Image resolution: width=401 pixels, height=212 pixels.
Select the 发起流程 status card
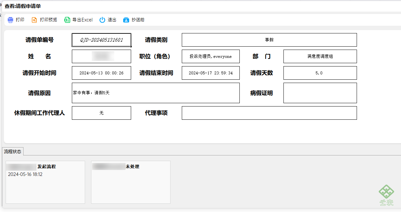point(45,182)
